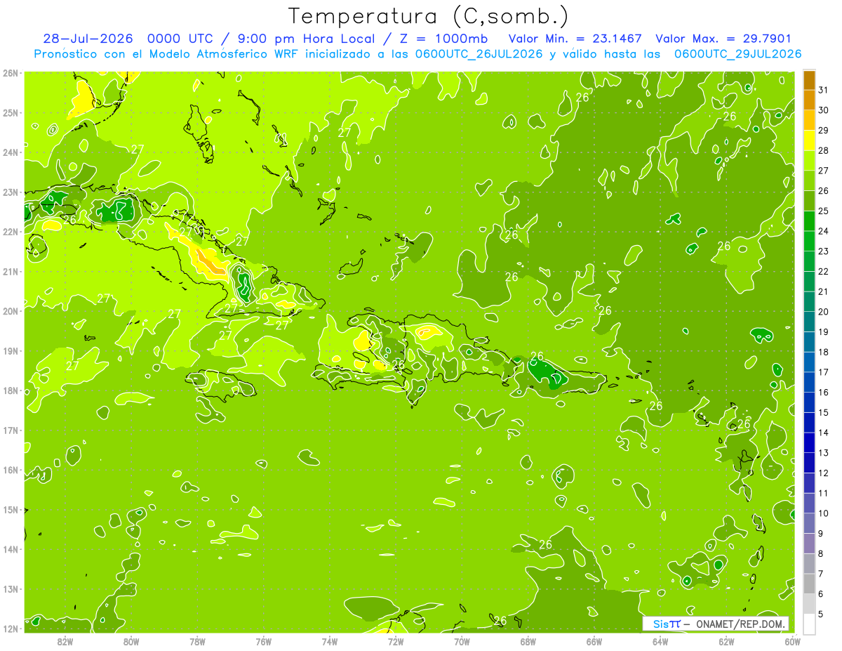This screenshot has height=651, width=842.
Task: Select initialization time '0600UTC_26JUL2026'
Action: (477, 54)
